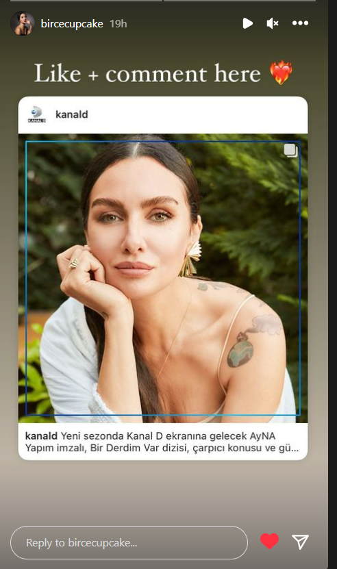Open bircecupcake's profile picture avatar
Viewport: 337px width, 569px height.
click(23, 23)
